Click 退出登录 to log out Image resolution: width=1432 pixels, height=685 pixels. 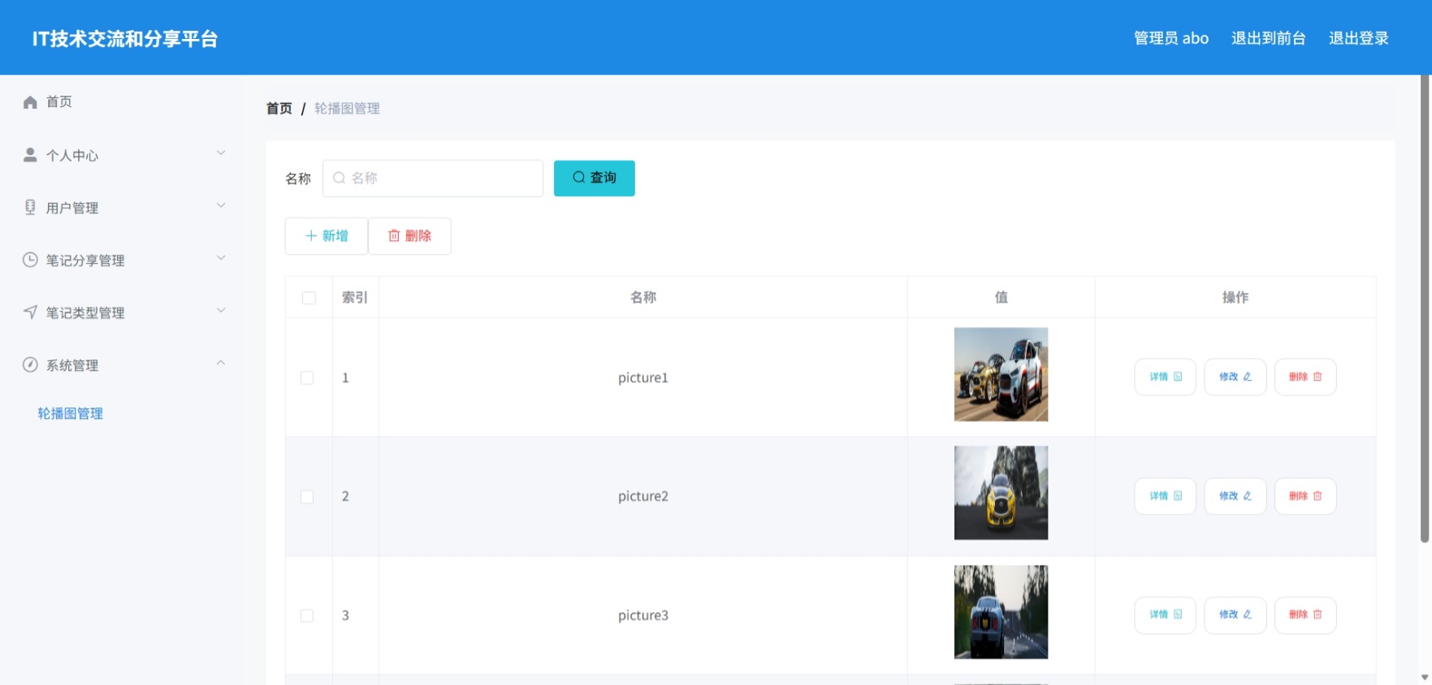[x=1359, y=38]
